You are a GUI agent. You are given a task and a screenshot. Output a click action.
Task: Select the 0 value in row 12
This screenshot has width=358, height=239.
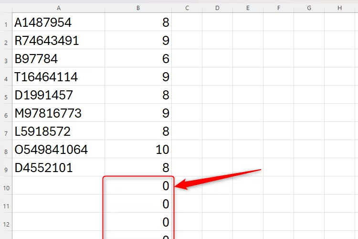tap(138, 222)
